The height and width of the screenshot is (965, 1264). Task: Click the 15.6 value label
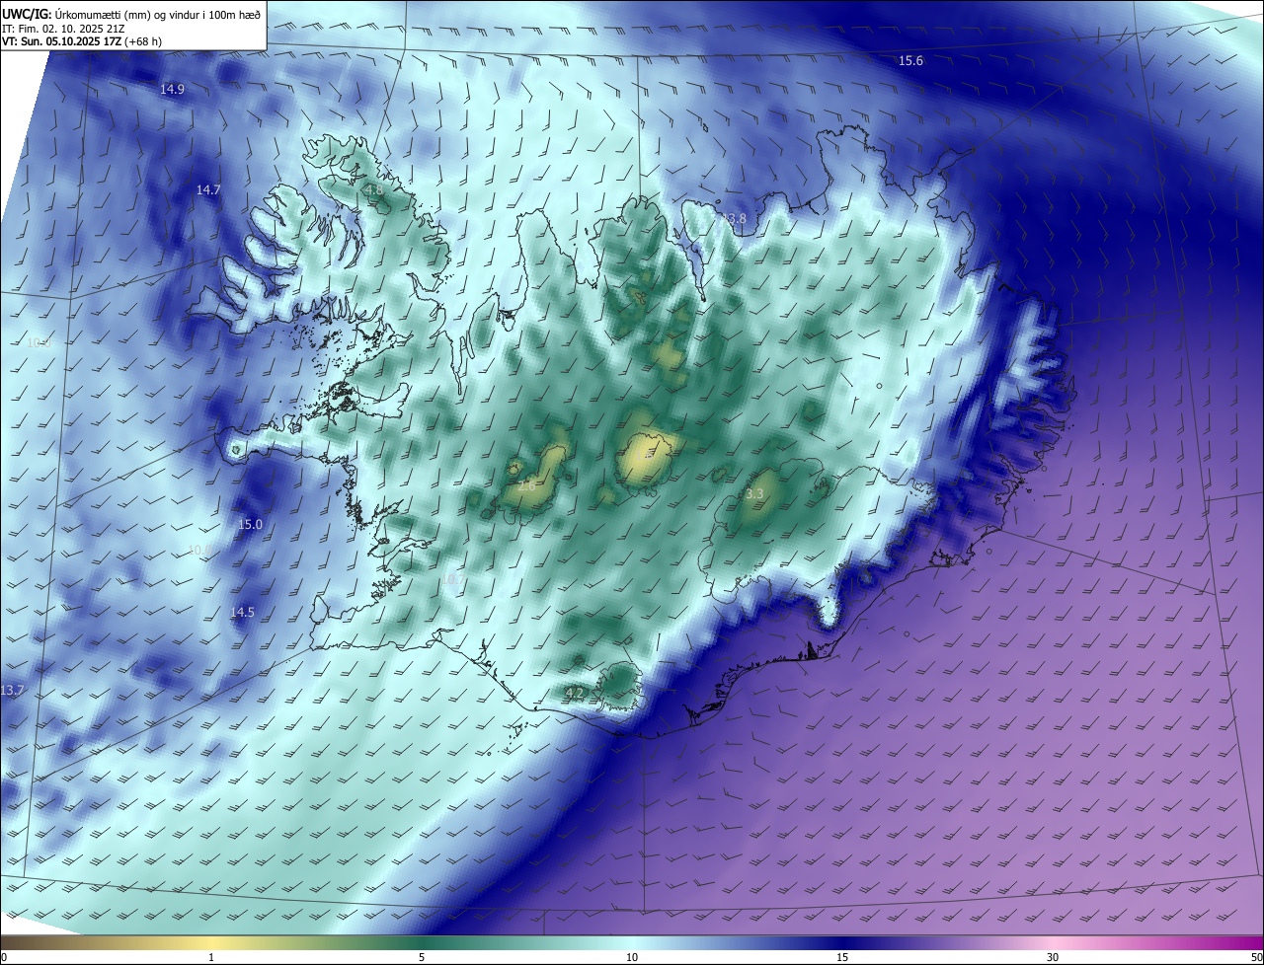(x=910, y=61)
